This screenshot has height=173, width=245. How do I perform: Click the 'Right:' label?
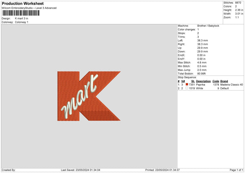coord(181,44)
